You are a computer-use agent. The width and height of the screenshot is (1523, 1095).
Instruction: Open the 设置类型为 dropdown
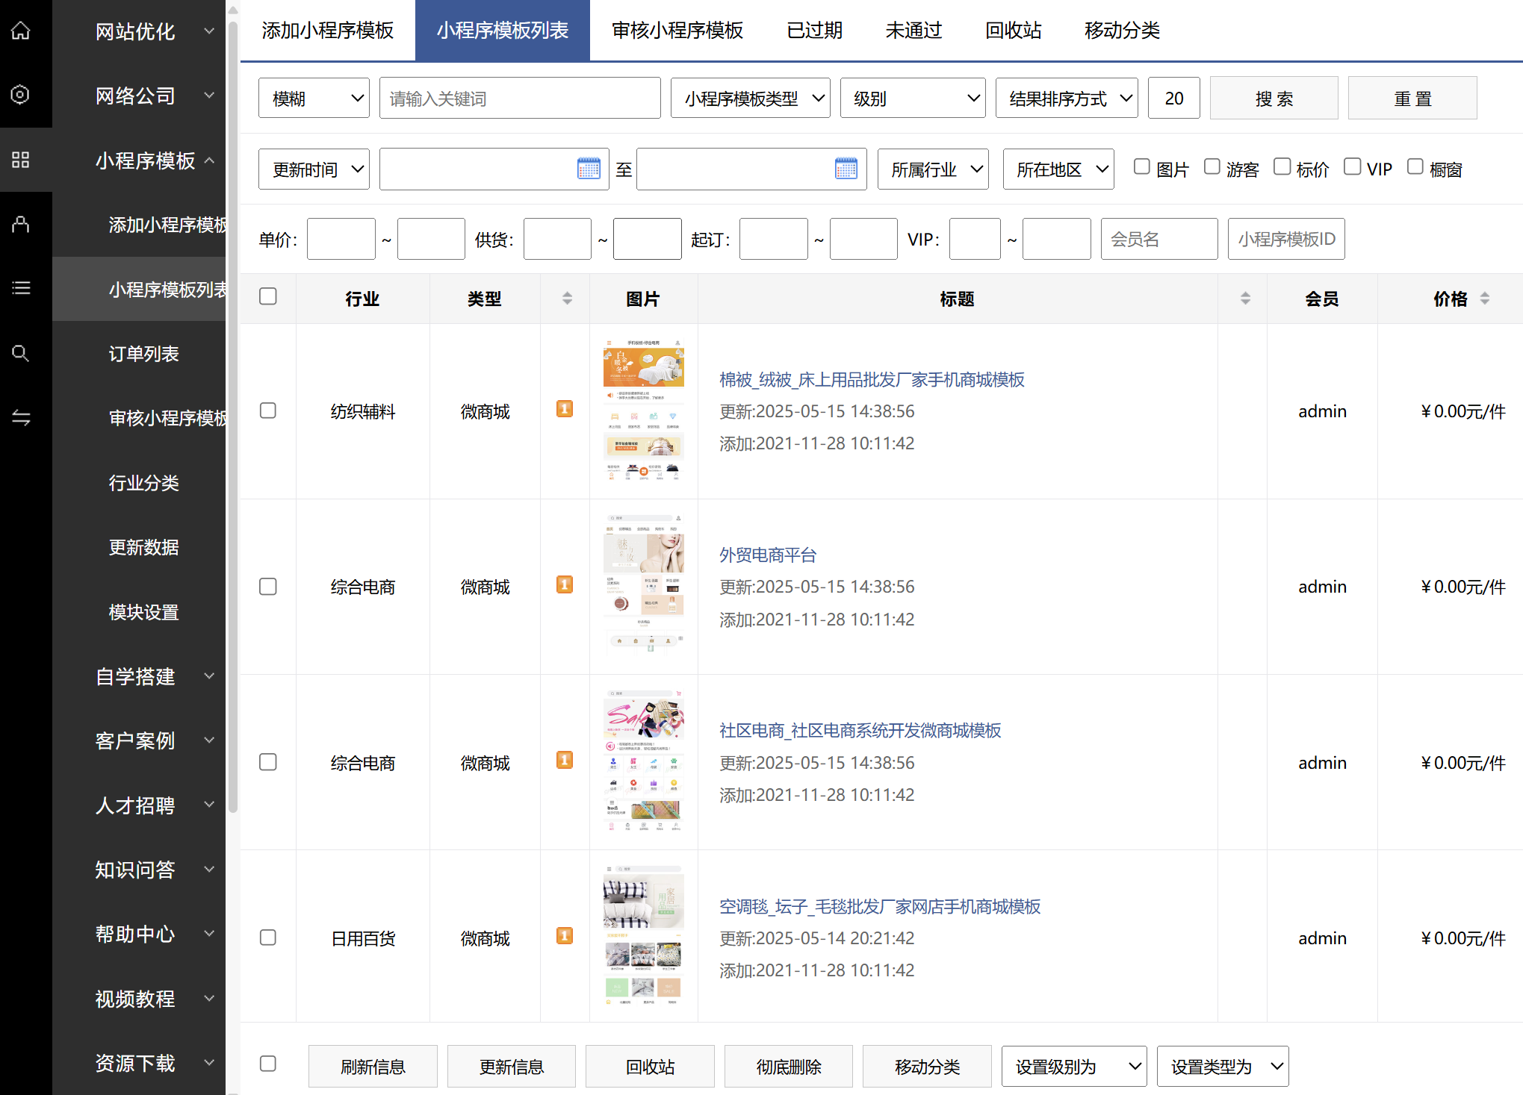click(x=1223, y=1067)
